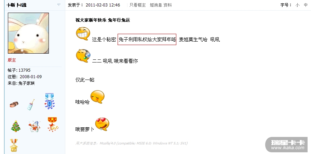Click the baby bottle badge icon
The width and height of the screenshot is (311, 154).
(x=31, y=104)
